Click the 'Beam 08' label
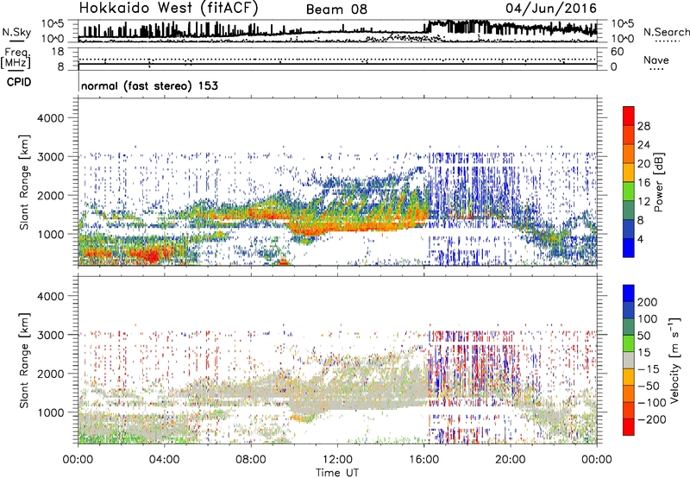The width and height of the screenshot is (690, 478). [336, 9]
